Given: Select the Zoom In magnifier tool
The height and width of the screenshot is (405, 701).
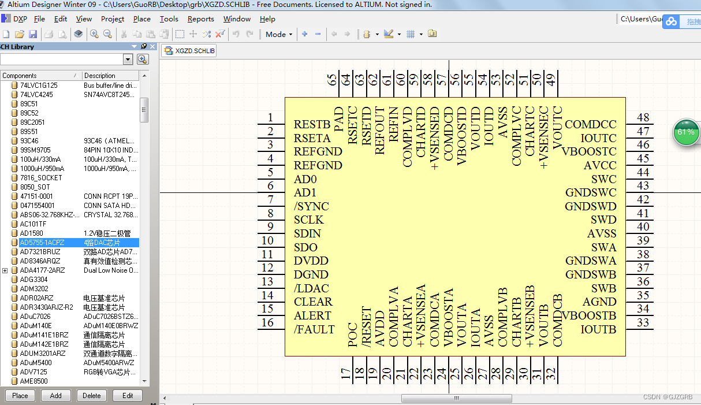Looking at the screenshot, I should click(94, 34).
